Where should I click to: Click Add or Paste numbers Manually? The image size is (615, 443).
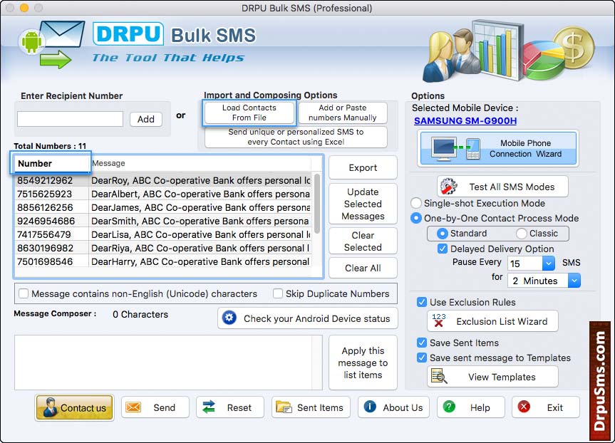coord(342,113)
